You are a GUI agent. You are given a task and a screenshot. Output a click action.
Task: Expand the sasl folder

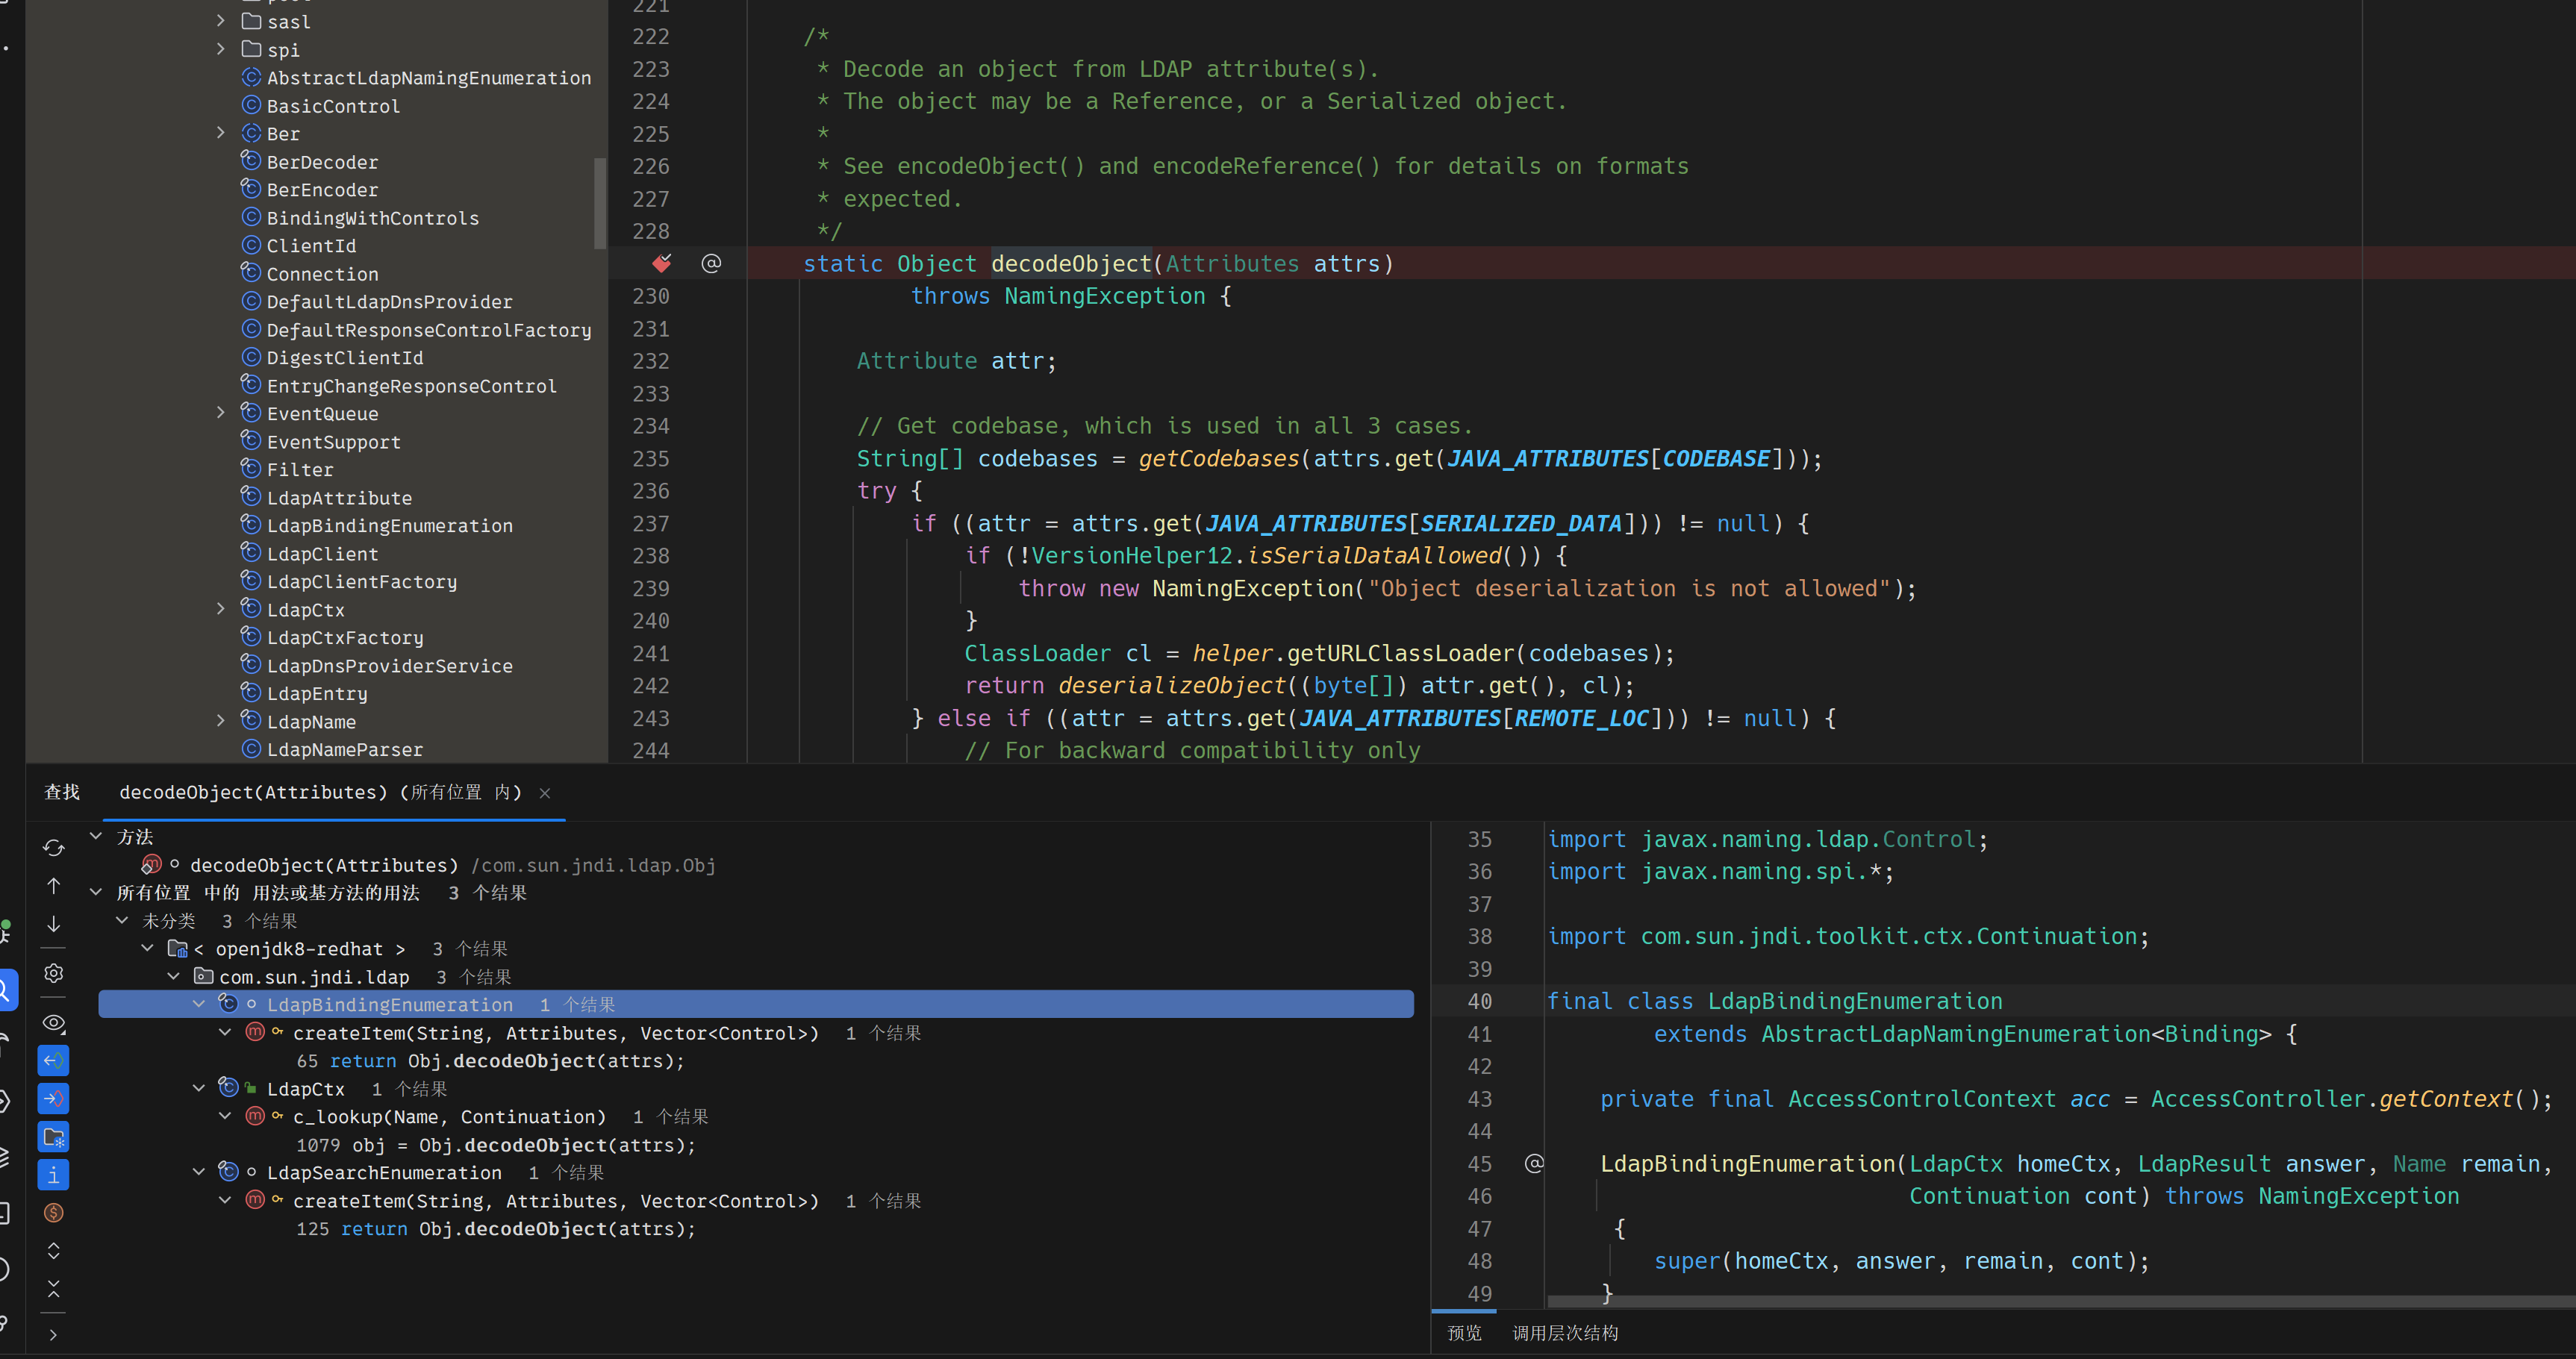[x=221, y=21]
